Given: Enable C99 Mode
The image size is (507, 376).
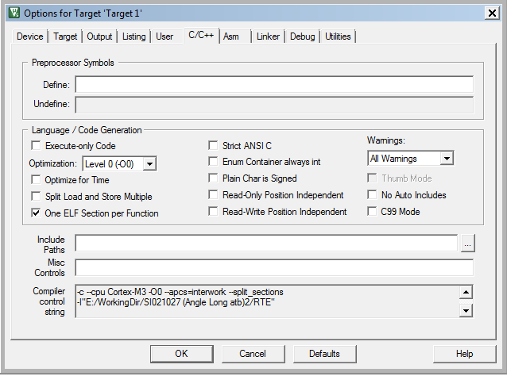Looking at the screenshot, I should (x=372, y=211).
